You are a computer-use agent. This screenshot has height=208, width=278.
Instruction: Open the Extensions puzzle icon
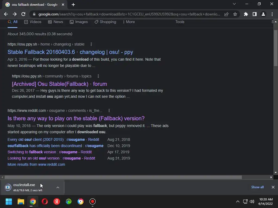pos(246,14)
